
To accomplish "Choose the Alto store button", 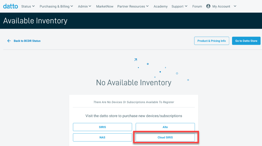I will [165, 127].
